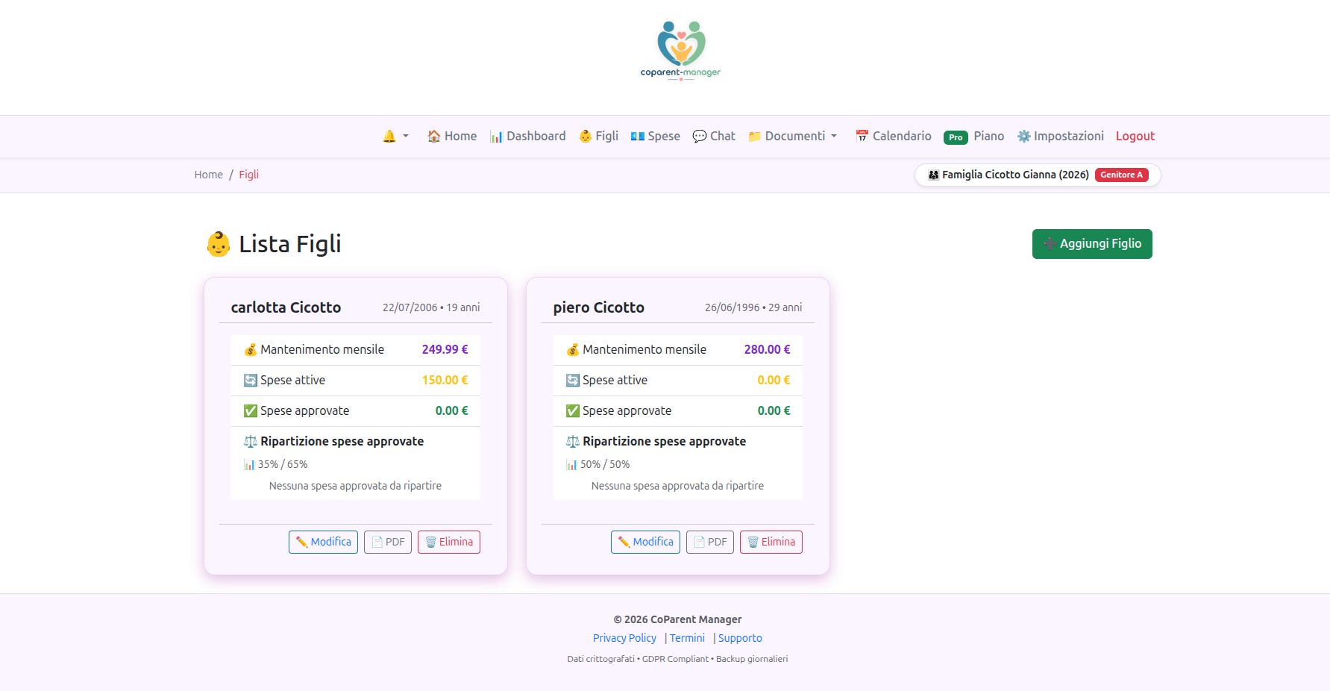Click the Aggiungi Figlio button
This screenshot has width=1330, height=691.
pyautogui.click(x=1092, y=244)
